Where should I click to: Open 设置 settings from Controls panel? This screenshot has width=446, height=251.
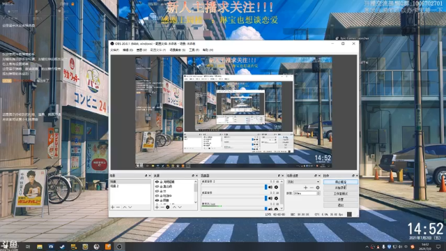[x=341, y=199]
